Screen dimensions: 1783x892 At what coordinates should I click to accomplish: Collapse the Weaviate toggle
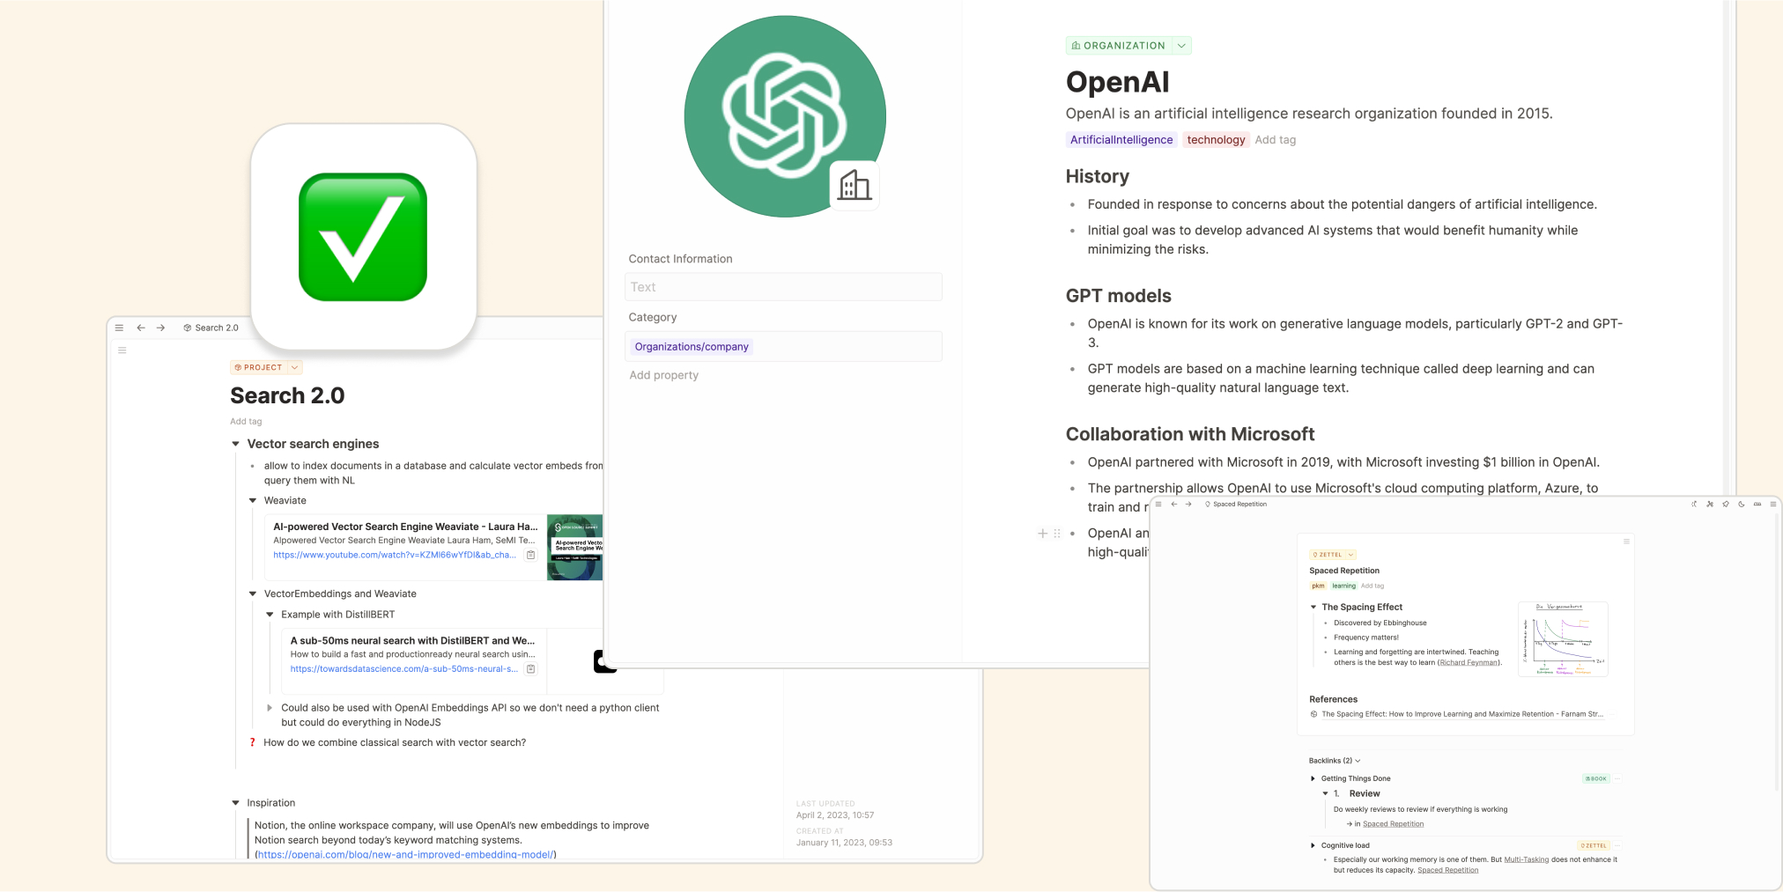(253, 500)
